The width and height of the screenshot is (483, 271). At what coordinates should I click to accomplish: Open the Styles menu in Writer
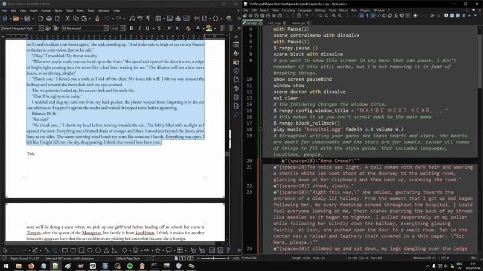tap(58, 10)
